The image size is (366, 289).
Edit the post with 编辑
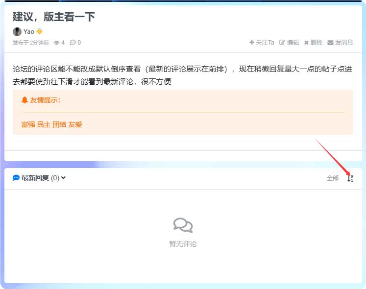[x=289, y=43]
